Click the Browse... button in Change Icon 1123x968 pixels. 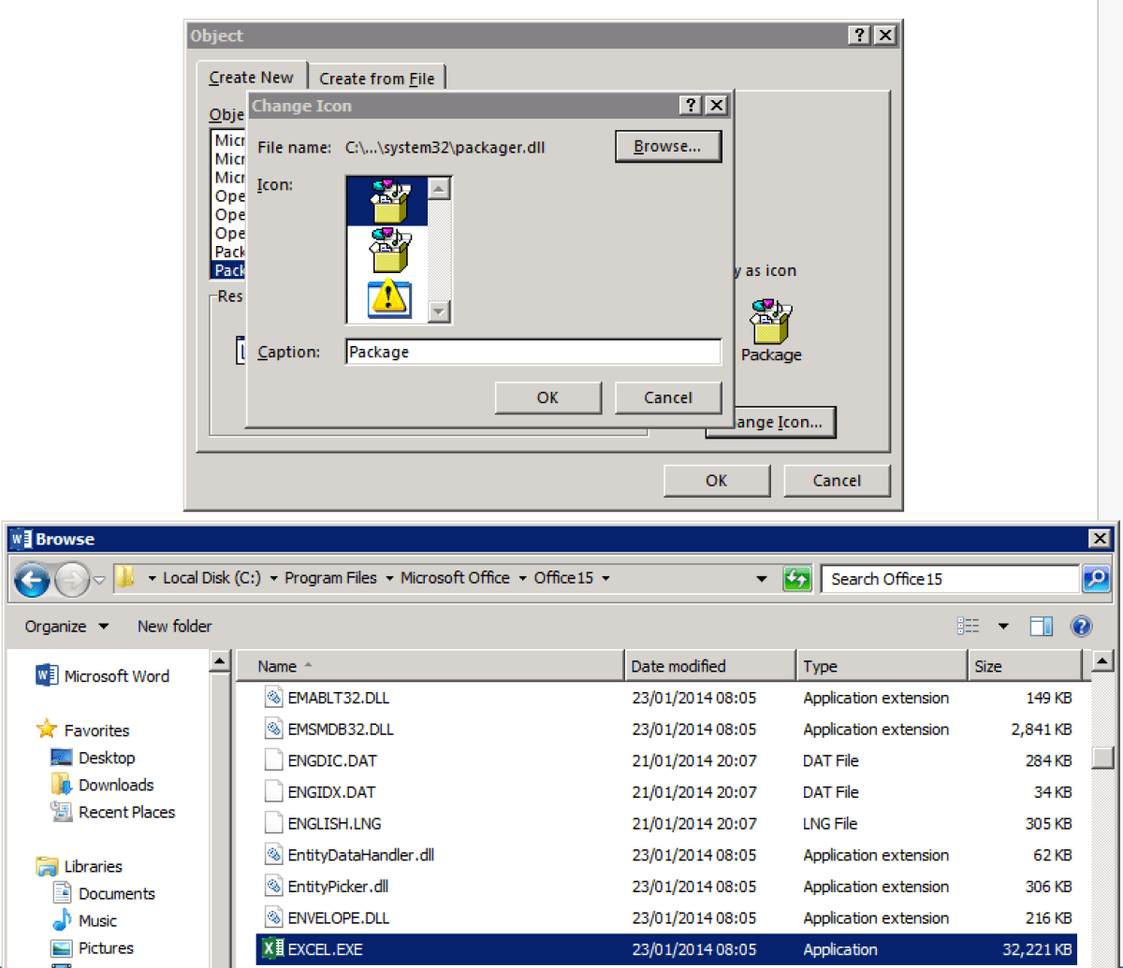pos(667,147)
